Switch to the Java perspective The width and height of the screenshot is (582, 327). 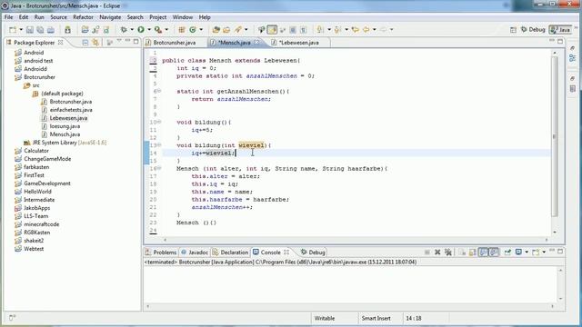tap(560, 30)
